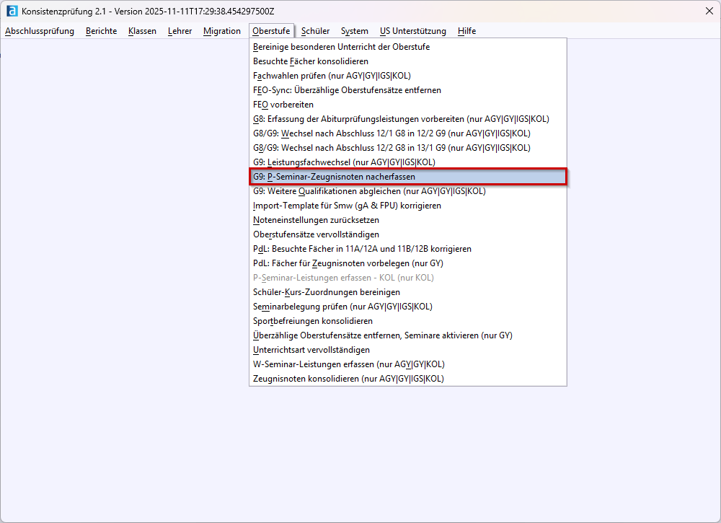
Task: Select G9: P-Seminar-Zeugnisnoten nacherfassen
Action: pos(334,177)
